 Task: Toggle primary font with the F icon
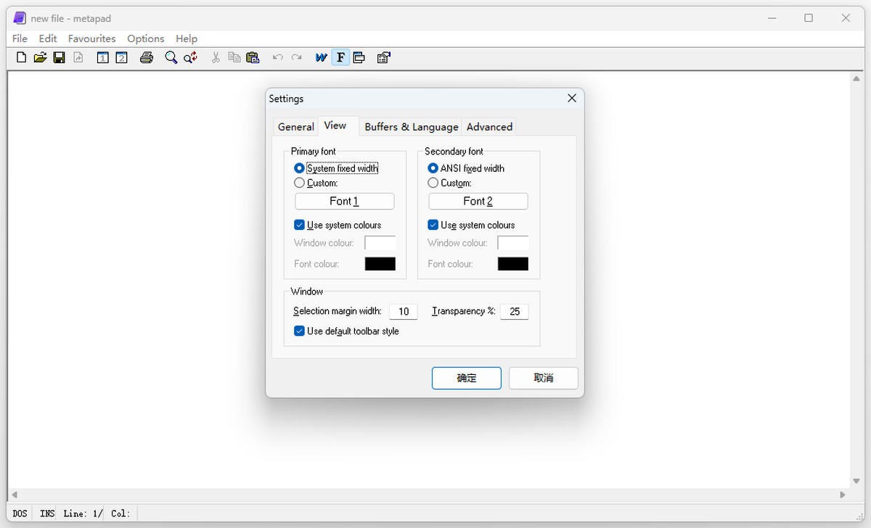340,58
